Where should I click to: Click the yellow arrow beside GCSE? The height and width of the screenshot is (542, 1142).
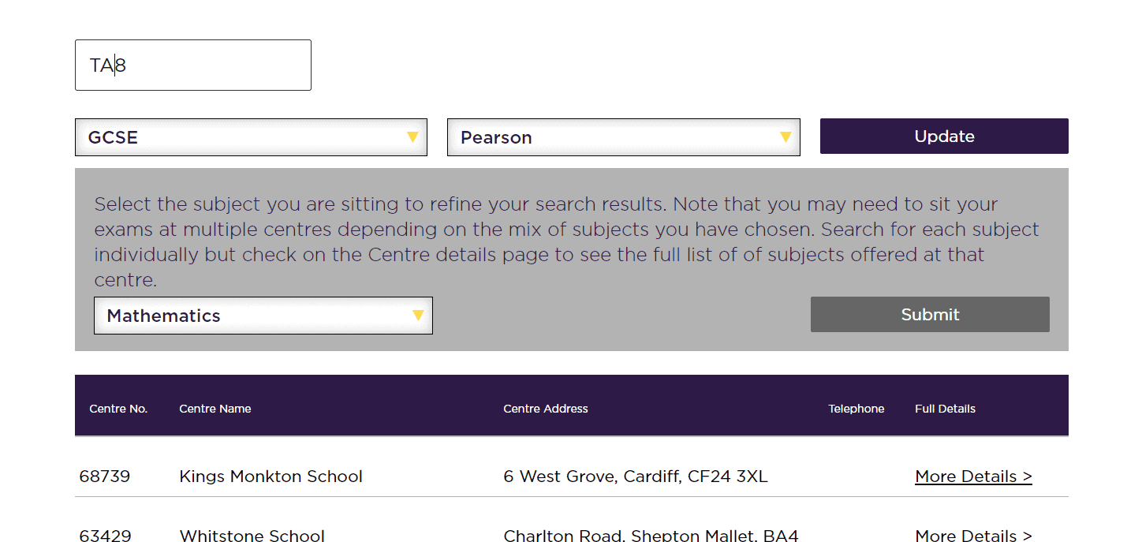pyautogui.click(x=412, y=137)
